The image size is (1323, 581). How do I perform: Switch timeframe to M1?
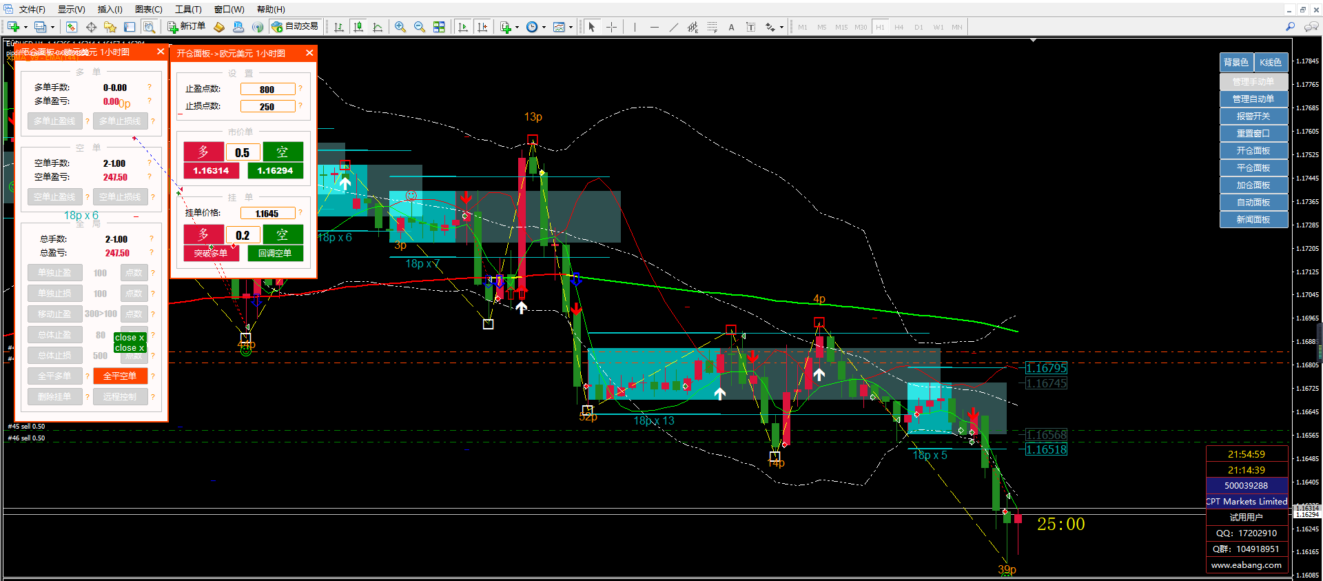(x=803, y=27)
